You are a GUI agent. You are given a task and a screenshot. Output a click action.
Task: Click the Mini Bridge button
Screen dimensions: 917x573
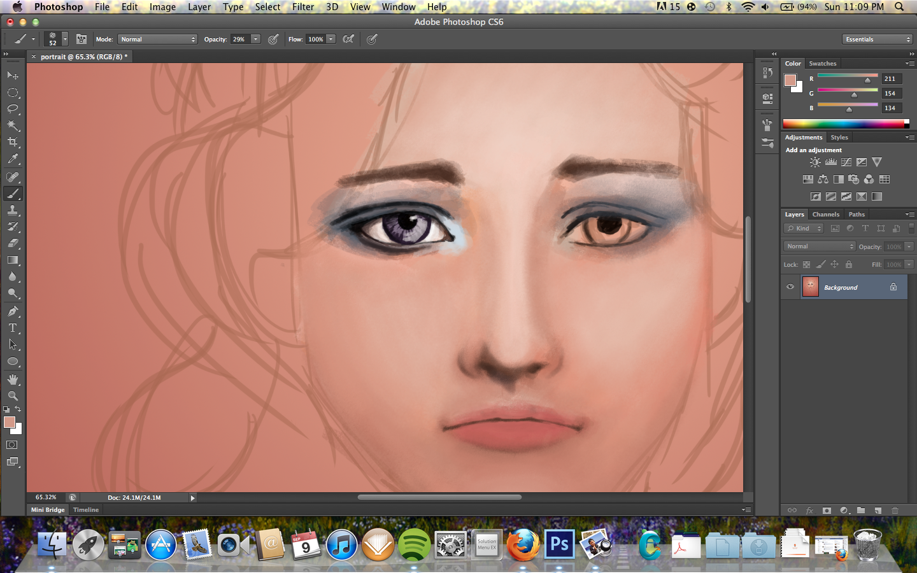(x=46, y=509)
